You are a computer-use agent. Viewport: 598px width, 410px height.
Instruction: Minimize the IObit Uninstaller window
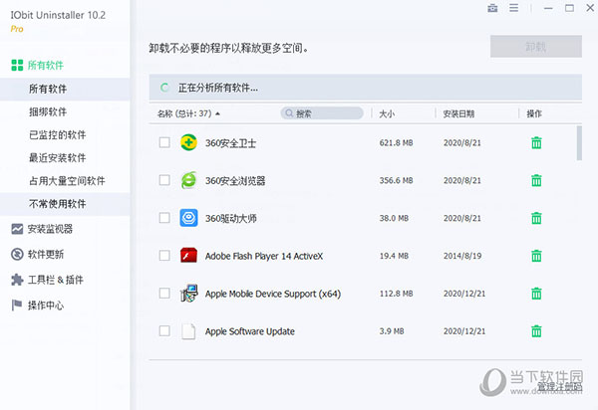pyautogui.click(x=548, y=8)
